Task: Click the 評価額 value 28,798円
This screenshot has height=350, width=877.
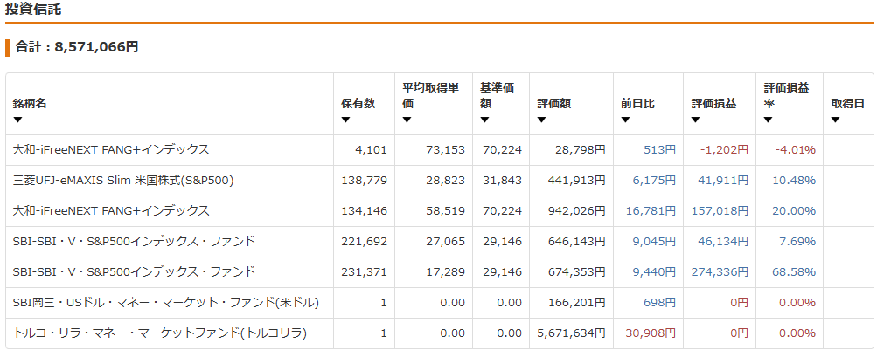Action: click(x=581, y=149)
